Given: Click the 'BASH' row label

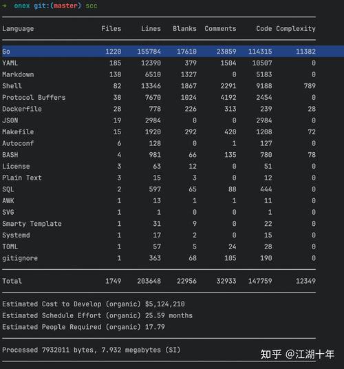Looking at the screenshot, I should pyautogui.click(x=10, y=155).
